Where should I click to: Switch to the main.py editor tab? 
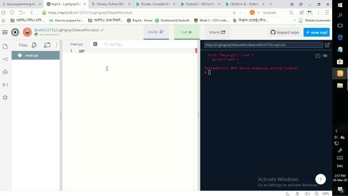pyautogui.click(x=76, y=44)
